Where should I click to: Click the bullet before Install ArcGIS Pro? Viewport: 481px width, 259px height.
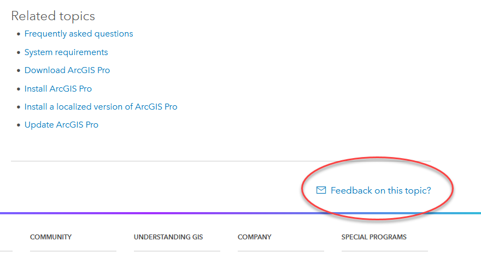tap(19, 89)
